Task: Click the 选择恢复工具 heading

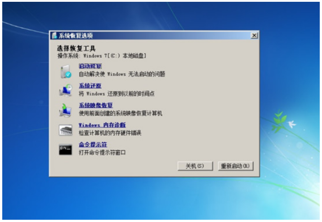Action: [76, 48]
